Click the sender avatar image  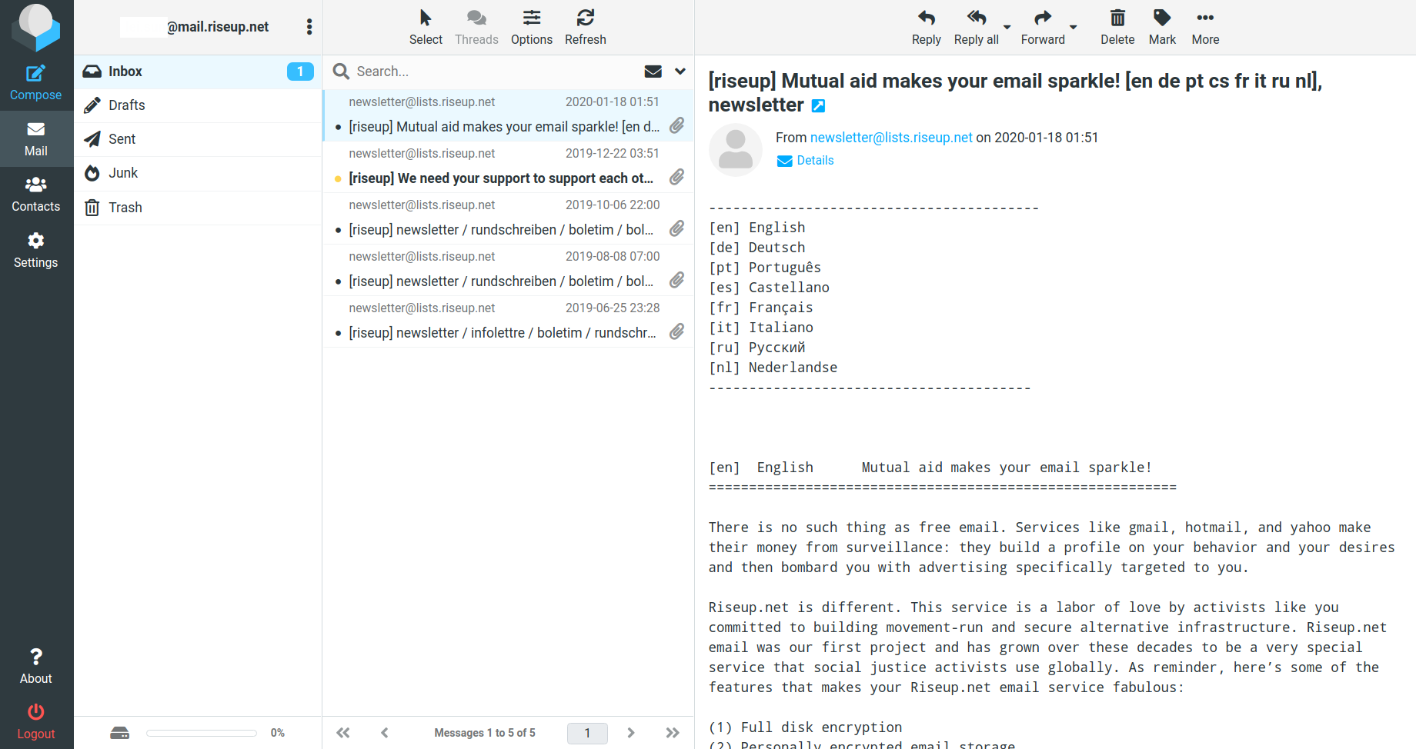pos(736,150)
